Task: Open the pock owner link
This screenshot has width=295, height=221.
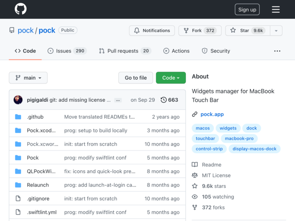Action: tap(26, 30)
